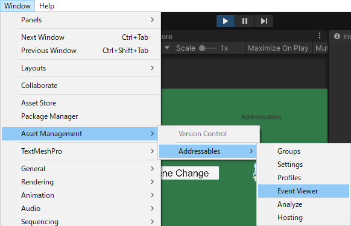Viewport: 351px width, 226px height.
Task: Start Play mode with the Play button
Action: (x=226, y=21)
